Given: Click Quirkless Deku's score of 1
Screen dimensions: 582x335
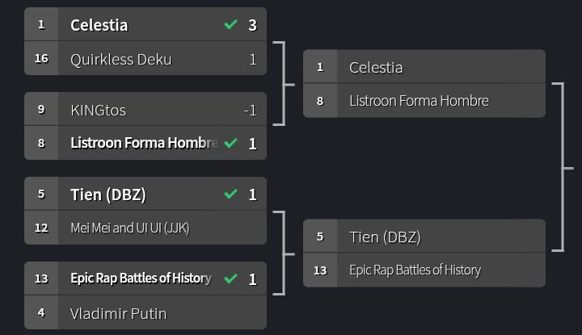Looking at the screenshot, I should (253, 59).
